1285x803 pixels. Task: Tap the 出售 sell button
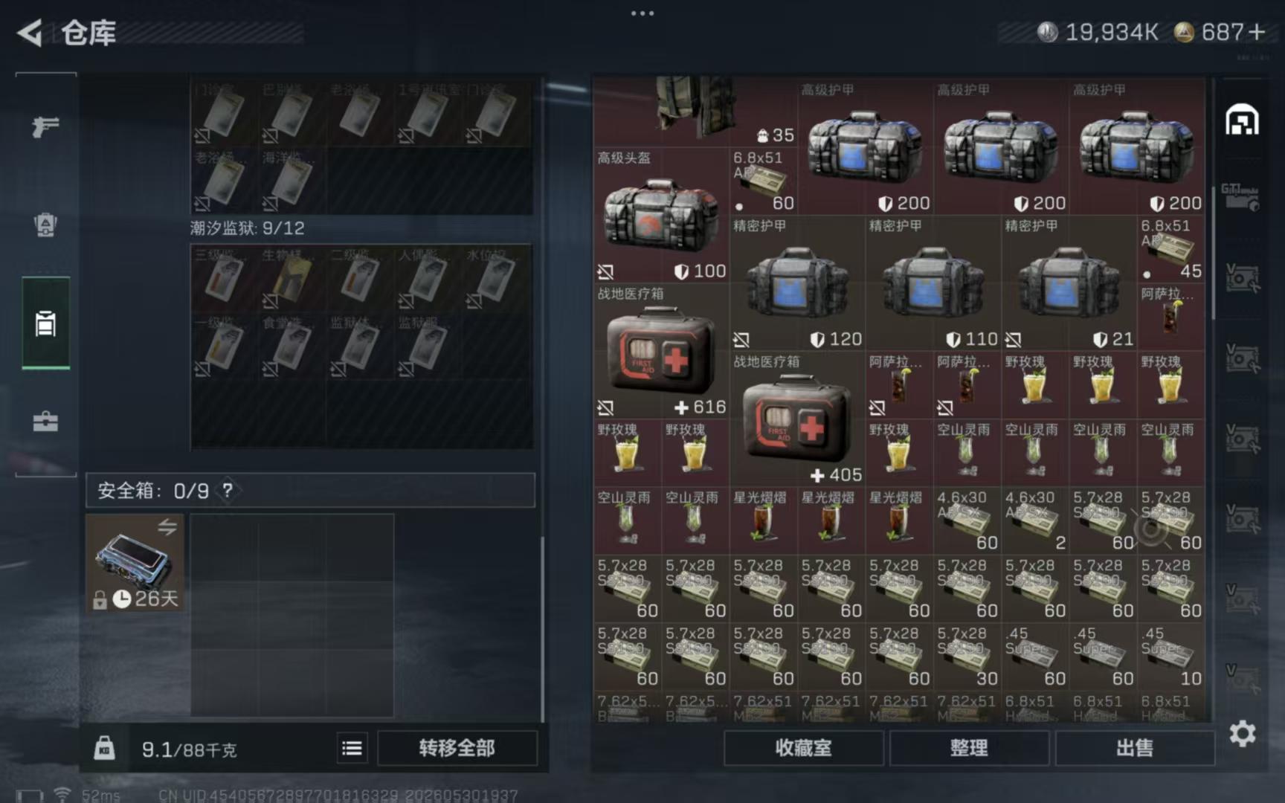(x=1135, y=748)
